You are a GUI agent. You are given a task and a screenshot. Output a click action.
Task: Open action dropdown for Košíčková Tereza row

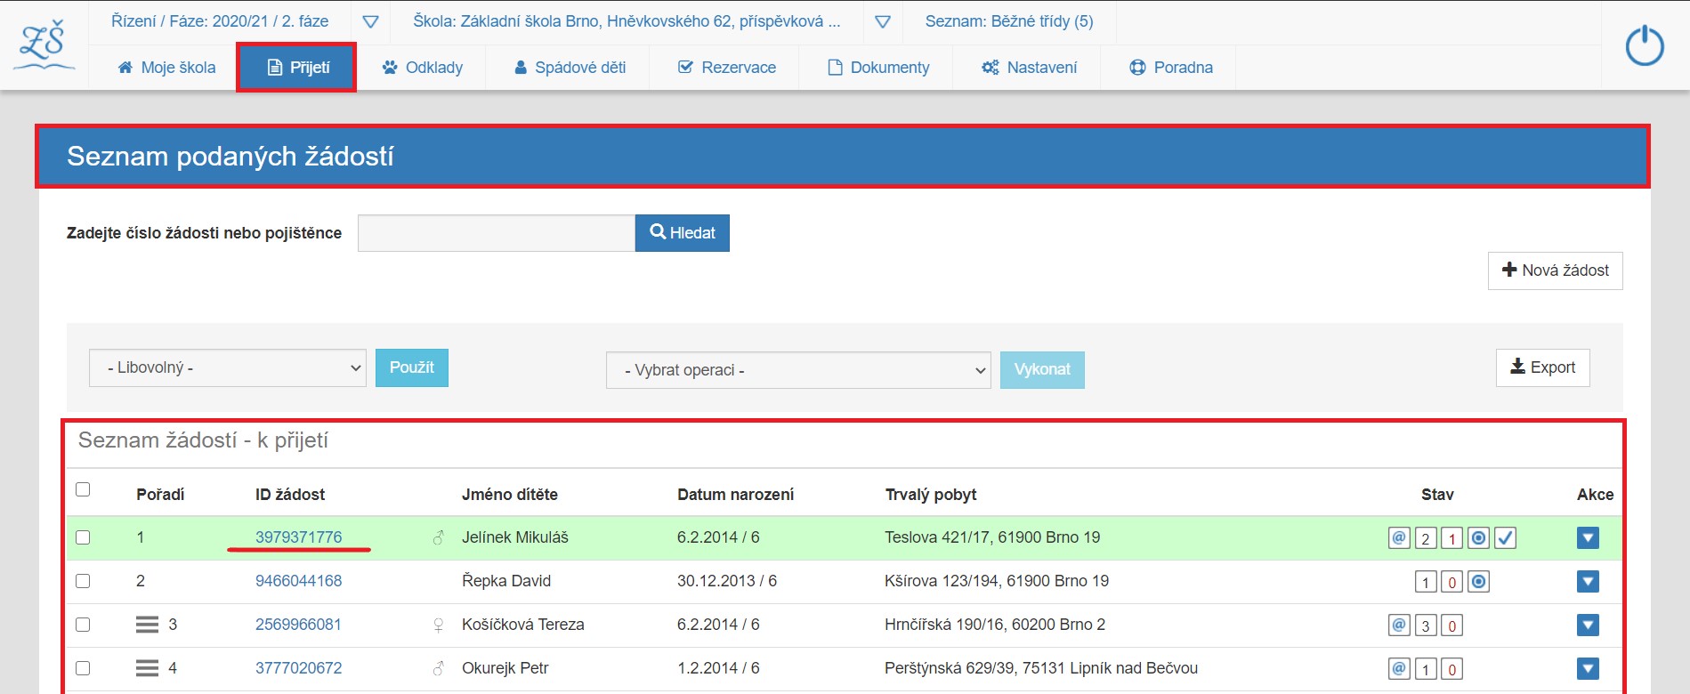pos(1588,625)
